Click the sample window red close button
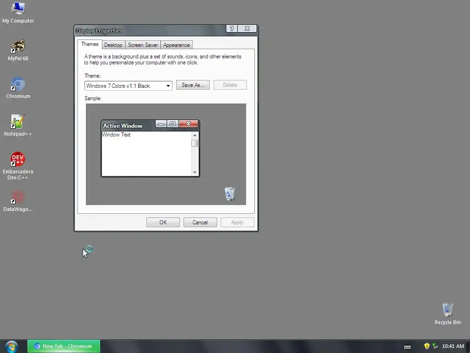The image size is (470, 353). (x=188, y=124)
